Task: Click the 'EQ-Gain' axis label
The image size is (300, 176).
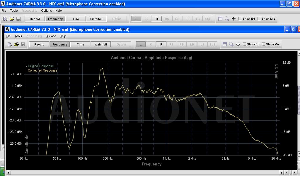Action: pyautogui.click(x=277, y=72)
